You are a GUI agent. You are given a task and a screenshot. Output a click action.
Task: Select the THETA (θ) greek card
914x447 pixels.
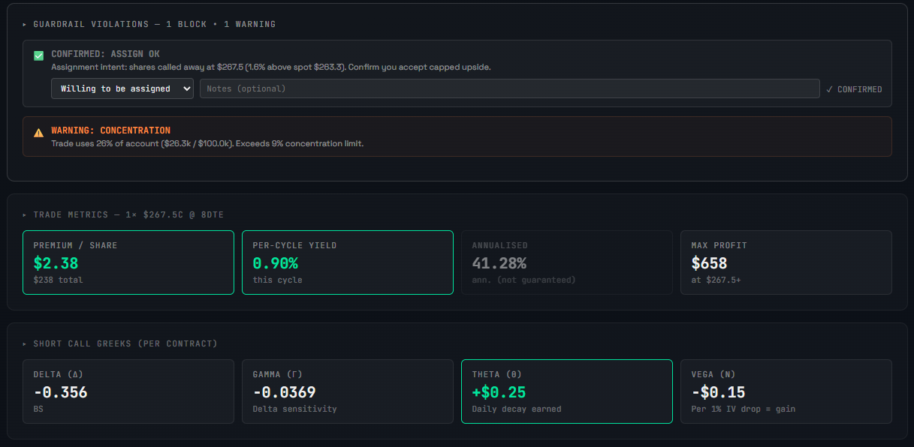pyautogui.click(x=567, y=391)
